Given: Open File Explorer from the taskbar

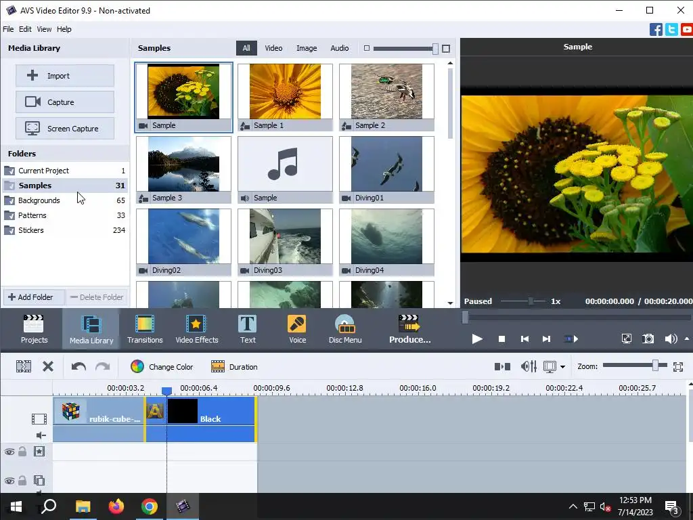Looking at the screenshot, I should [83, 506].
